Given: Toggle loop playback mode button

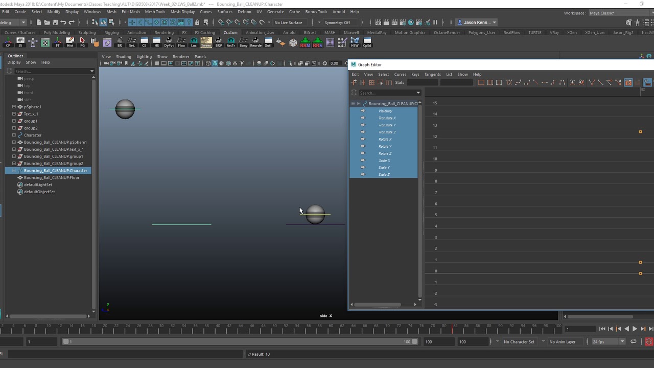Looking at the screenshot, I should pos(634,341).
